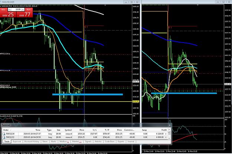Click the take profit value 1556.97

point(106,134)
